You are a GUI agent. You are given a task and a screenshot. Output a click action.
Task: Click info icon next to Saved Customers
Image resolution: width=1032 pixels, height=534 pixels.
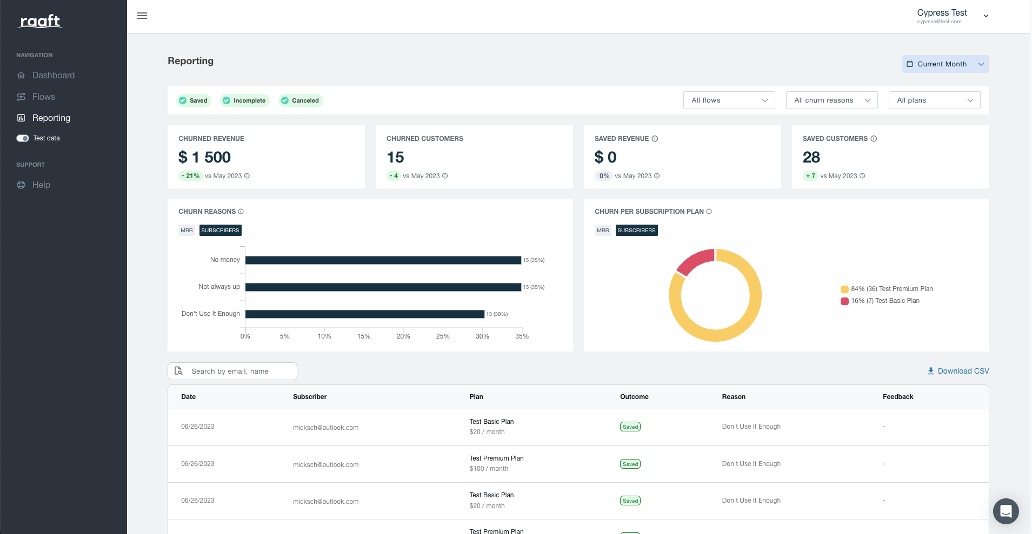coord(874,139)
